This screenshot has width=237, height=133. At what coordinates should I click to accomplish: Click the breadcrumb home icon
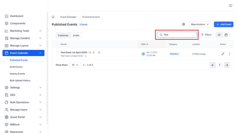(x=53, y=17)
